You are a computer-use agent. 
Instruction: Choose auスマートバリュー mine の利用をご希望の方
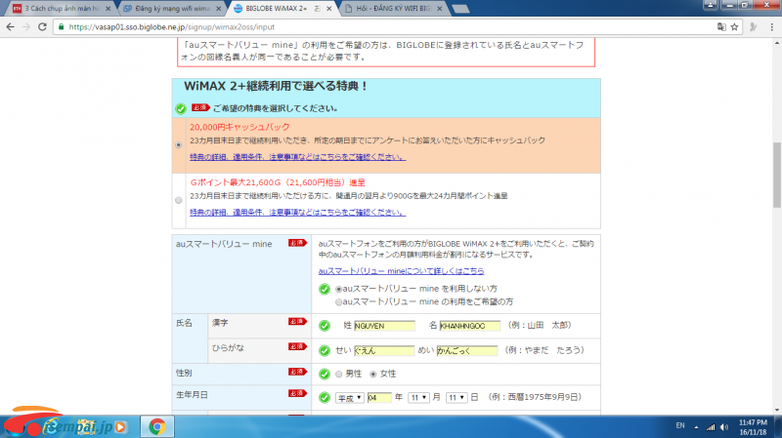pyautogui.click(x=338, y=302)
